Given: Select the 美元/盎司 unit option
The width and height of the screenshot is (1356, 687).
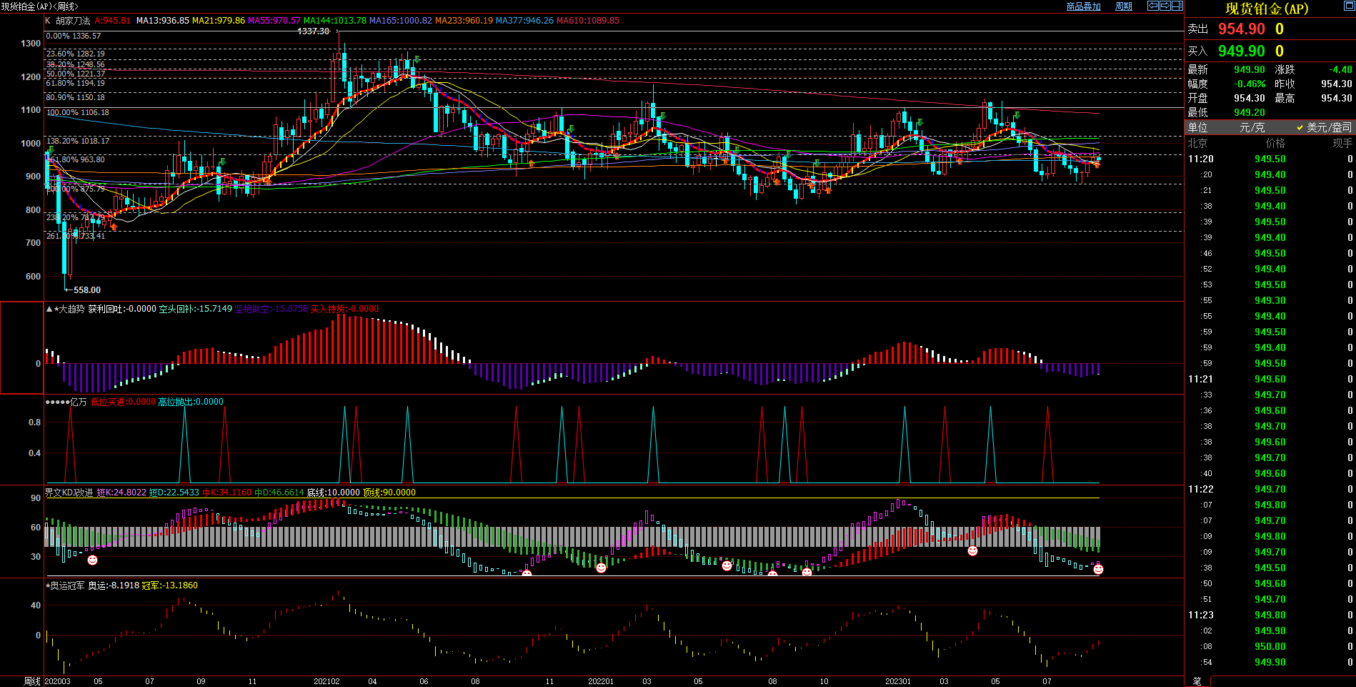Looking at the screenshot, I should (x=1328, y=127).
